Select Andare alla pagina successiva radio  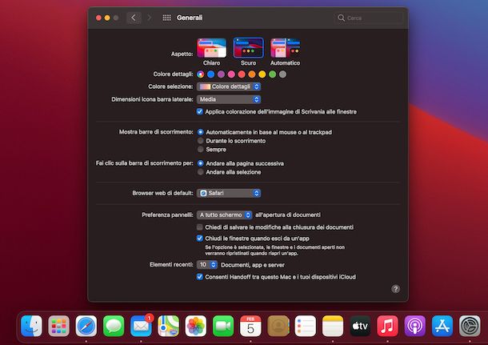201,163
